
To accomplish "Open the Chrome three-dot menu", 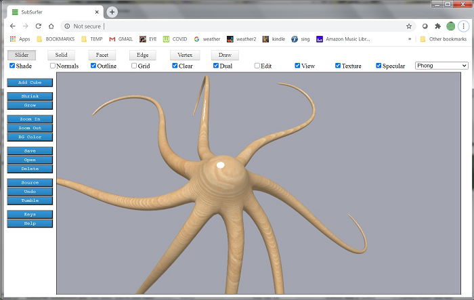I will click(x=463, y=26).
